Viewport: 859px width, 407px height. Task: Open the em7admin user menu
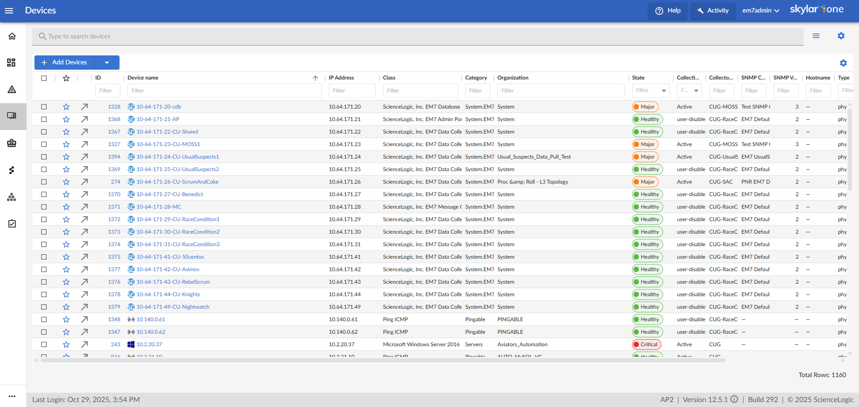coord(761,11)
